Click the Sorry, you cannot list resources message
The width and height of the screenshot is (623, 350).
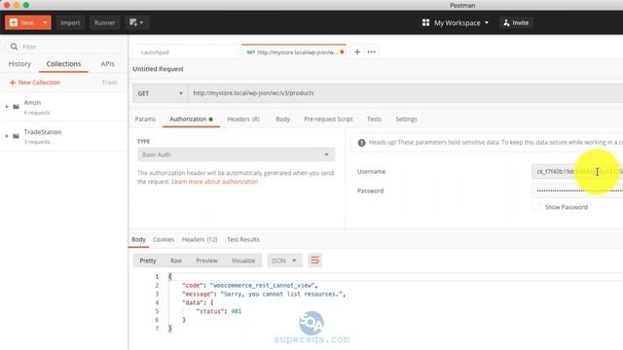click(x=281, y=294)
